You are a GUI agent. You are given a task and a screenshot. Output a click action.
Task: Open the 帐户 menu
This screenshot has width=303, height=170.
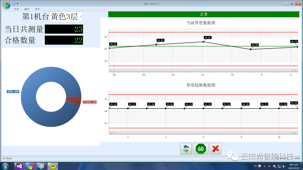click(27, 9)
